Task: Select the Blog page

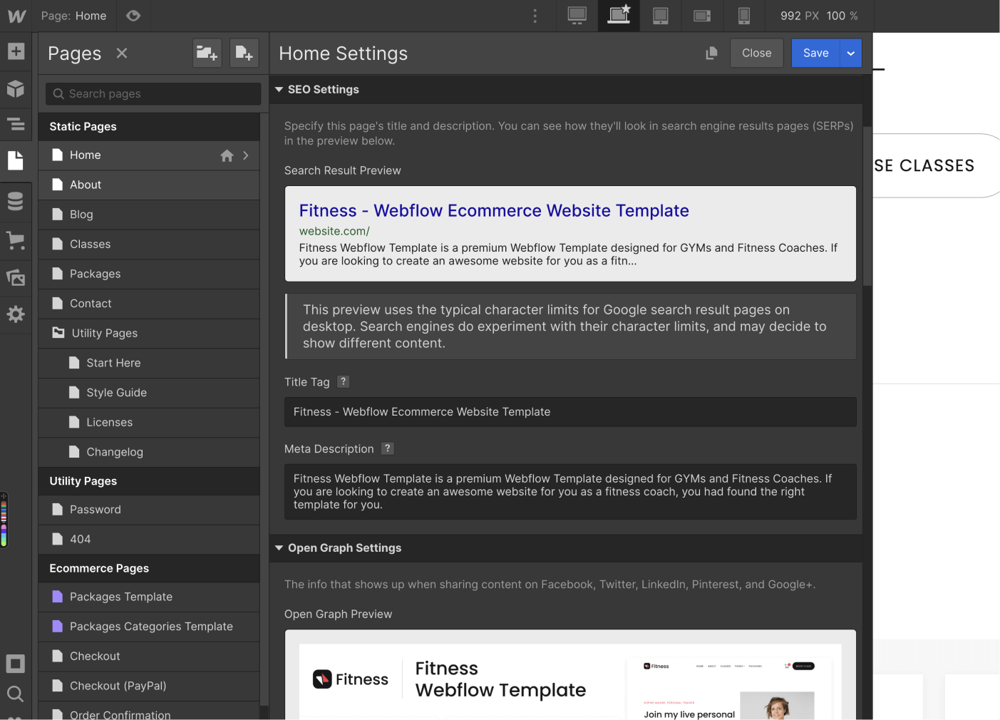Action: point(149,215)
